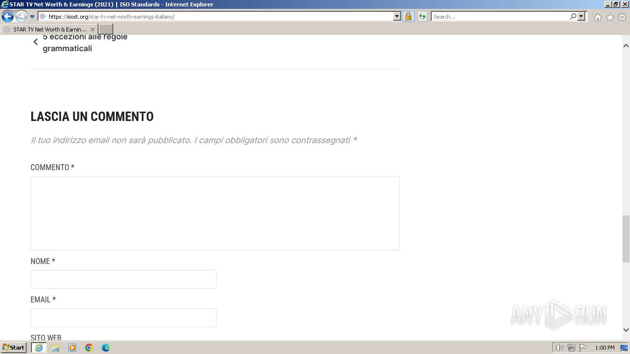The width and height of the screenshot is (630, 354).
Task: Refresh the page with the refresh icon
Action: tap(422, 17)
